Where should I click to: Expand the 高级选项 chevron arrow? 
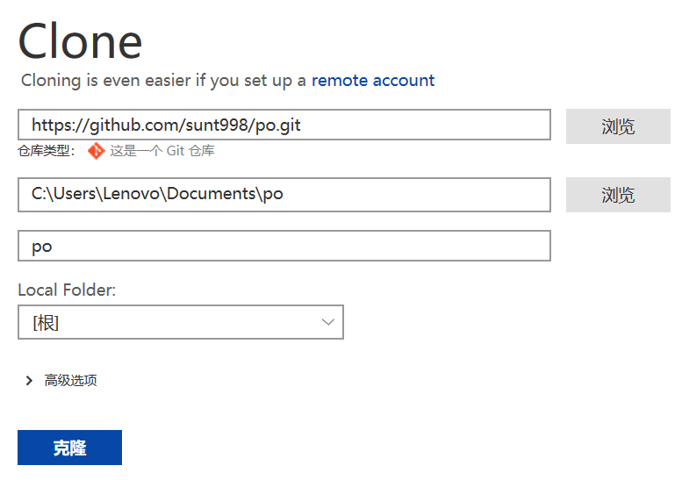pyautogui.click(x=29, y=381)
